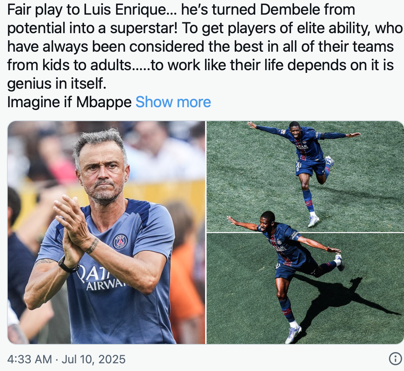
Task: Click the 4:33 AM time text
Action: [30, 359]
